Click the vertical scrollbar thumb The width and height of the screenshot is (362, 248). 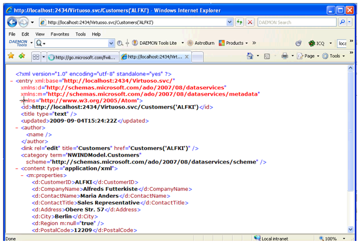(x=350, y=131)
